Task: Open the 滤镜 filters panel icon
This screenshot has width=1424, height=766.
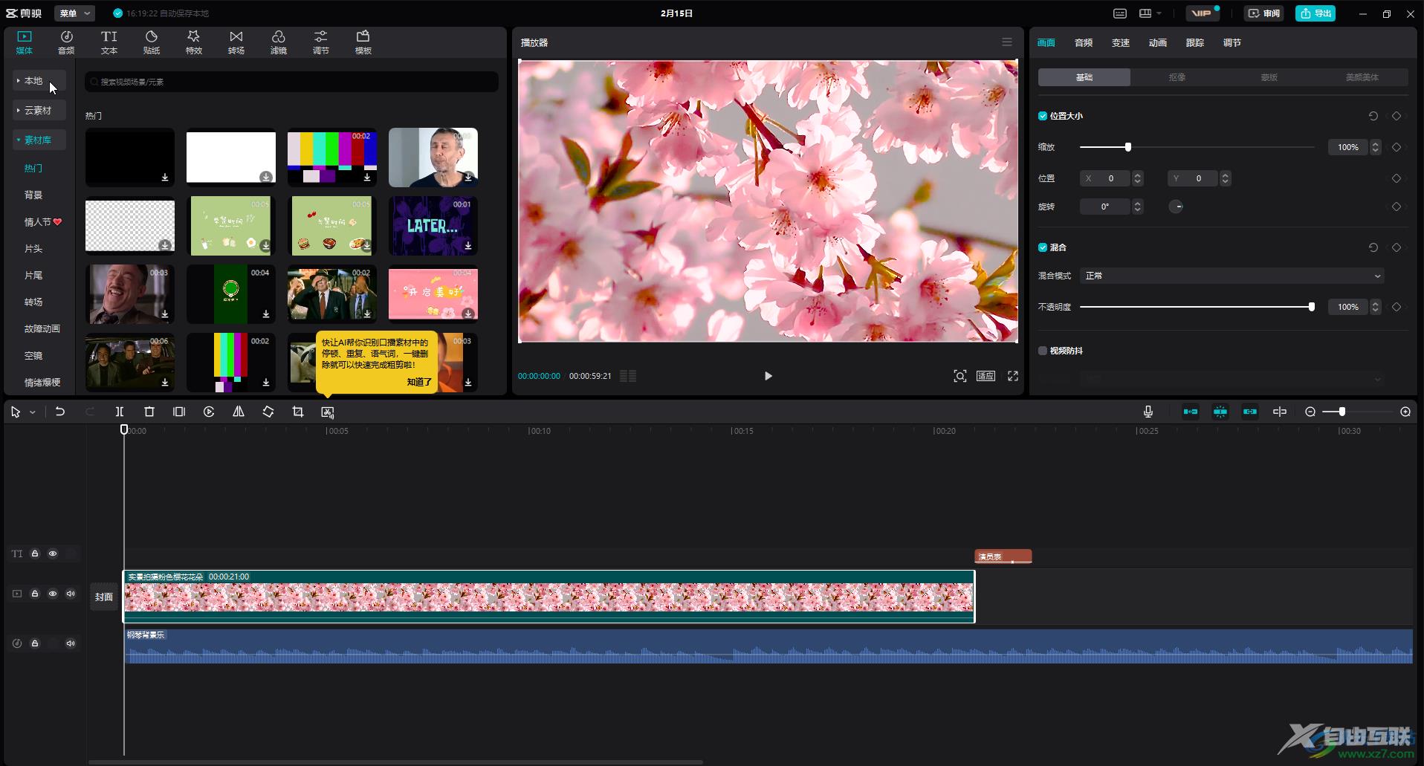Action: point(279,42)
